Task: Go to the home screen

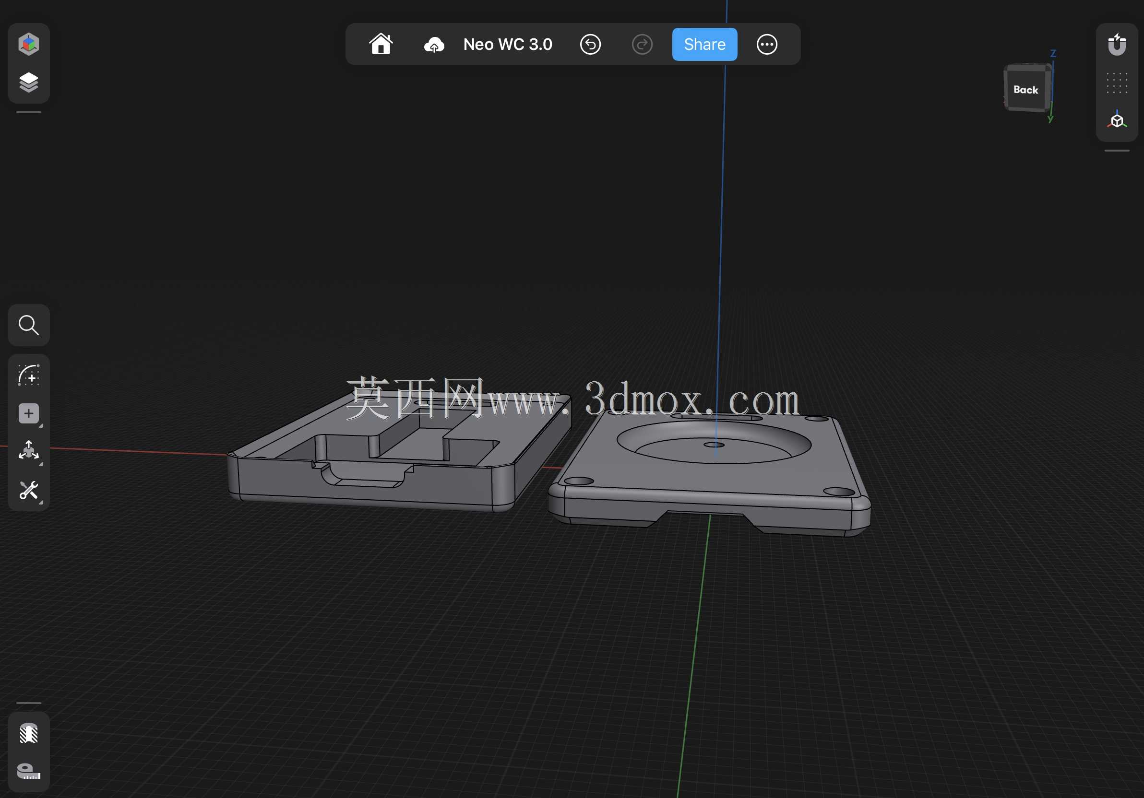Action: pyautogui.click(x=381, y=44)
